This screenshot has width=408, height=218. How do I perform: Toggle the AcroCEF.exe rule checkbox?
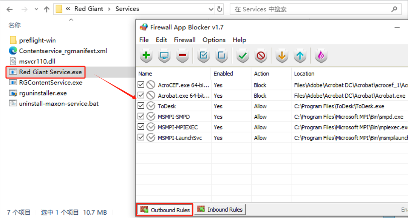tap(141, 85)
